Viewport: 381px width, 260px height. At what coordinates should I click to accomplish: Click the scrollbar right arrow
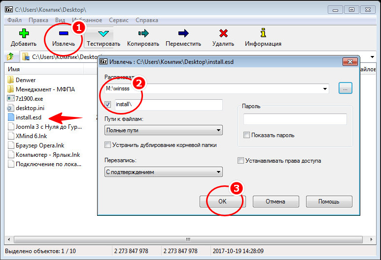point(371,239)
